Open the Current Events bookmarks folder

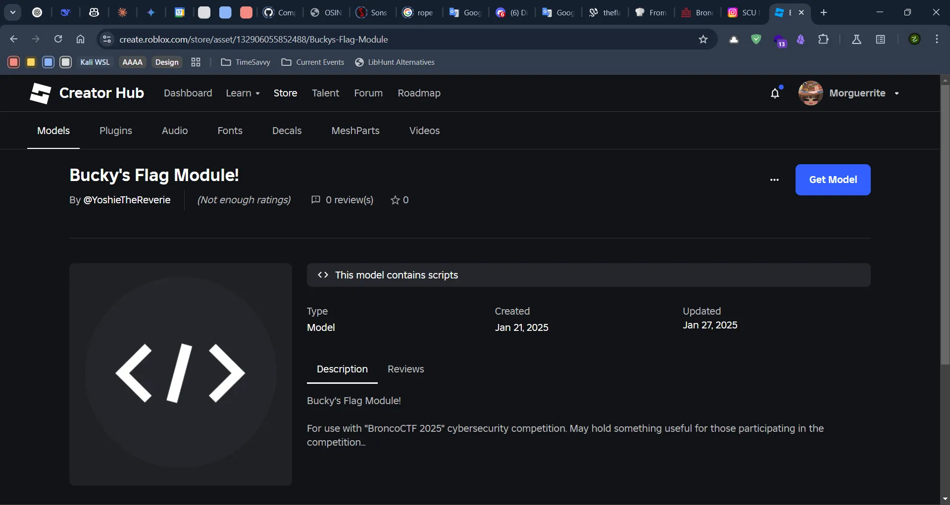pos(312,62)
